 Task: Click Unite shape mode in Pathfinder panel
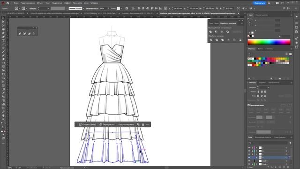tap(210, 32)
